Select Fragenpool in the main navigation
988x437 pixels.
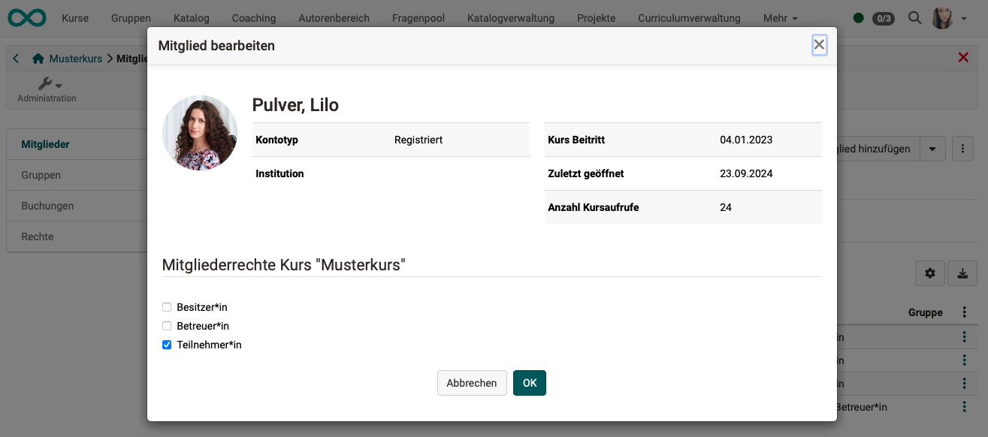tap(418, 17)
